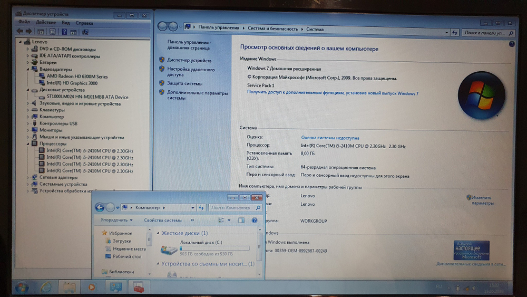Image resolution: width=527 pixels, height=297 pixels.
Task: Click Back button in Компьютер window
Action: tap(100, 207)
